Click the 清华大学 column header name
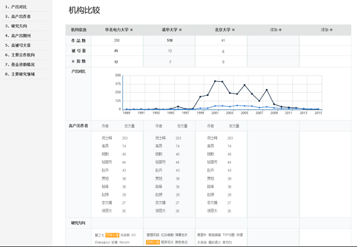The width and height of the screenshot is (357, 247). click(x=170, y=30)
